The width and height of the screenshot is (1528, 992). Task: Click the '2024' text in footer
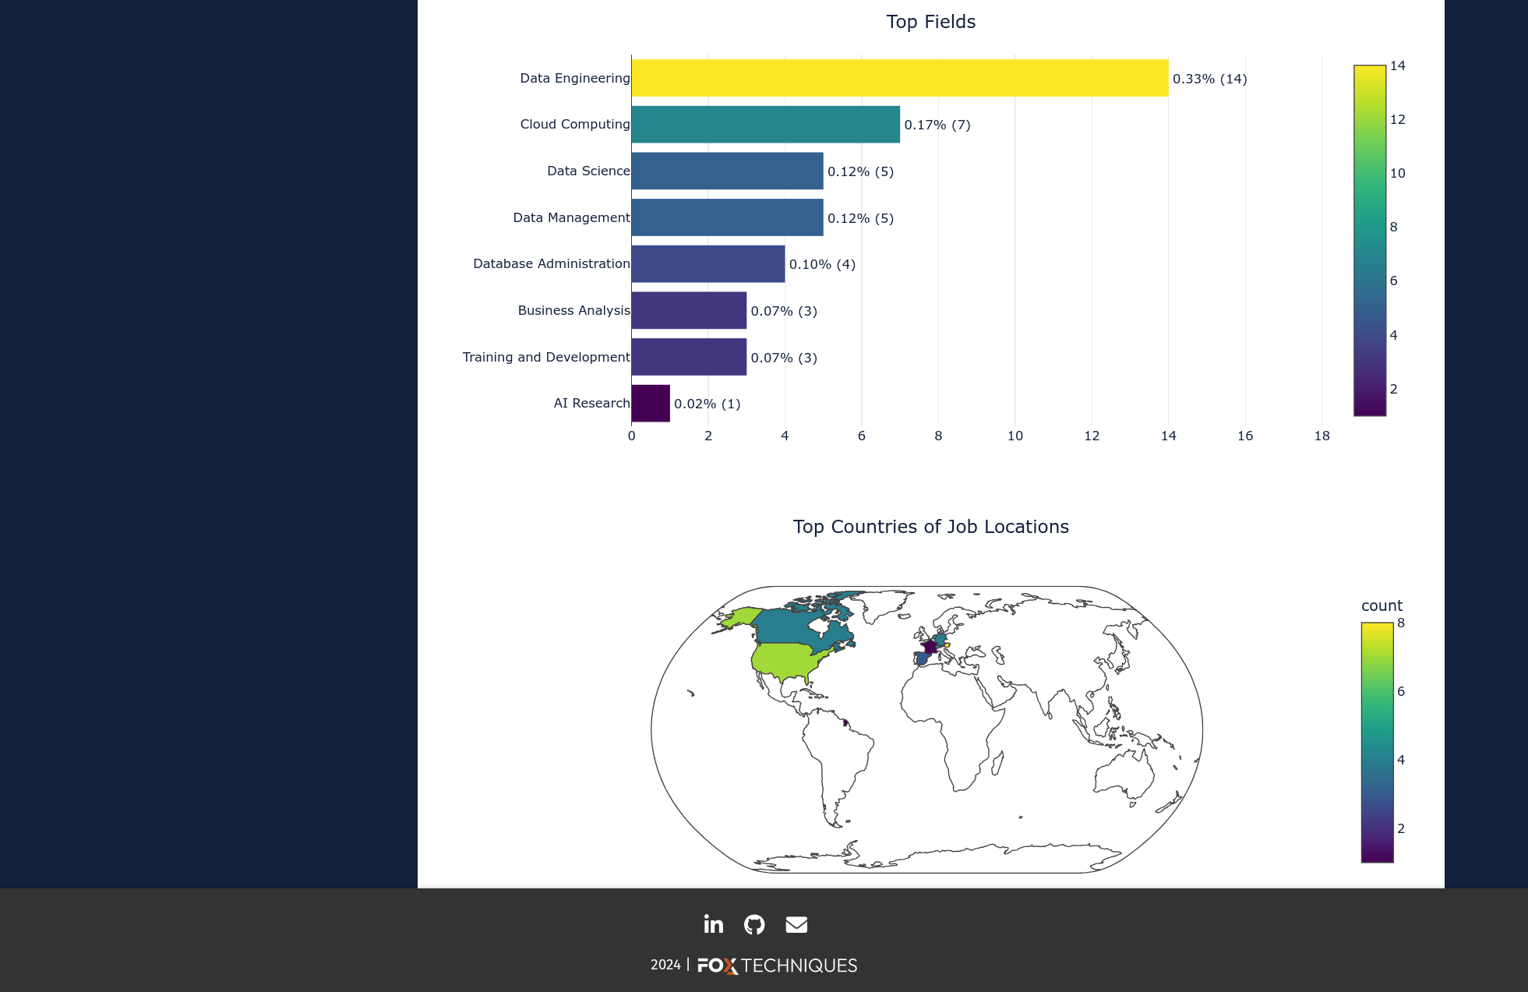tap(665, 965)
